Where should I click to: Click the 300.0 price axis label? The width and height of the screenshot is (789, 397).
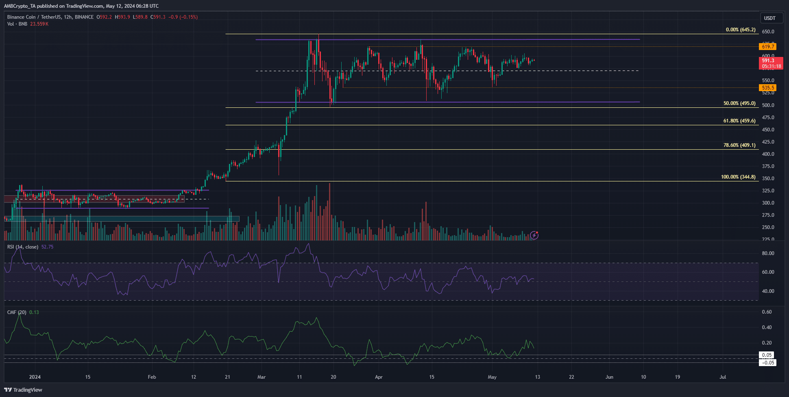click(x=768, y=203)
